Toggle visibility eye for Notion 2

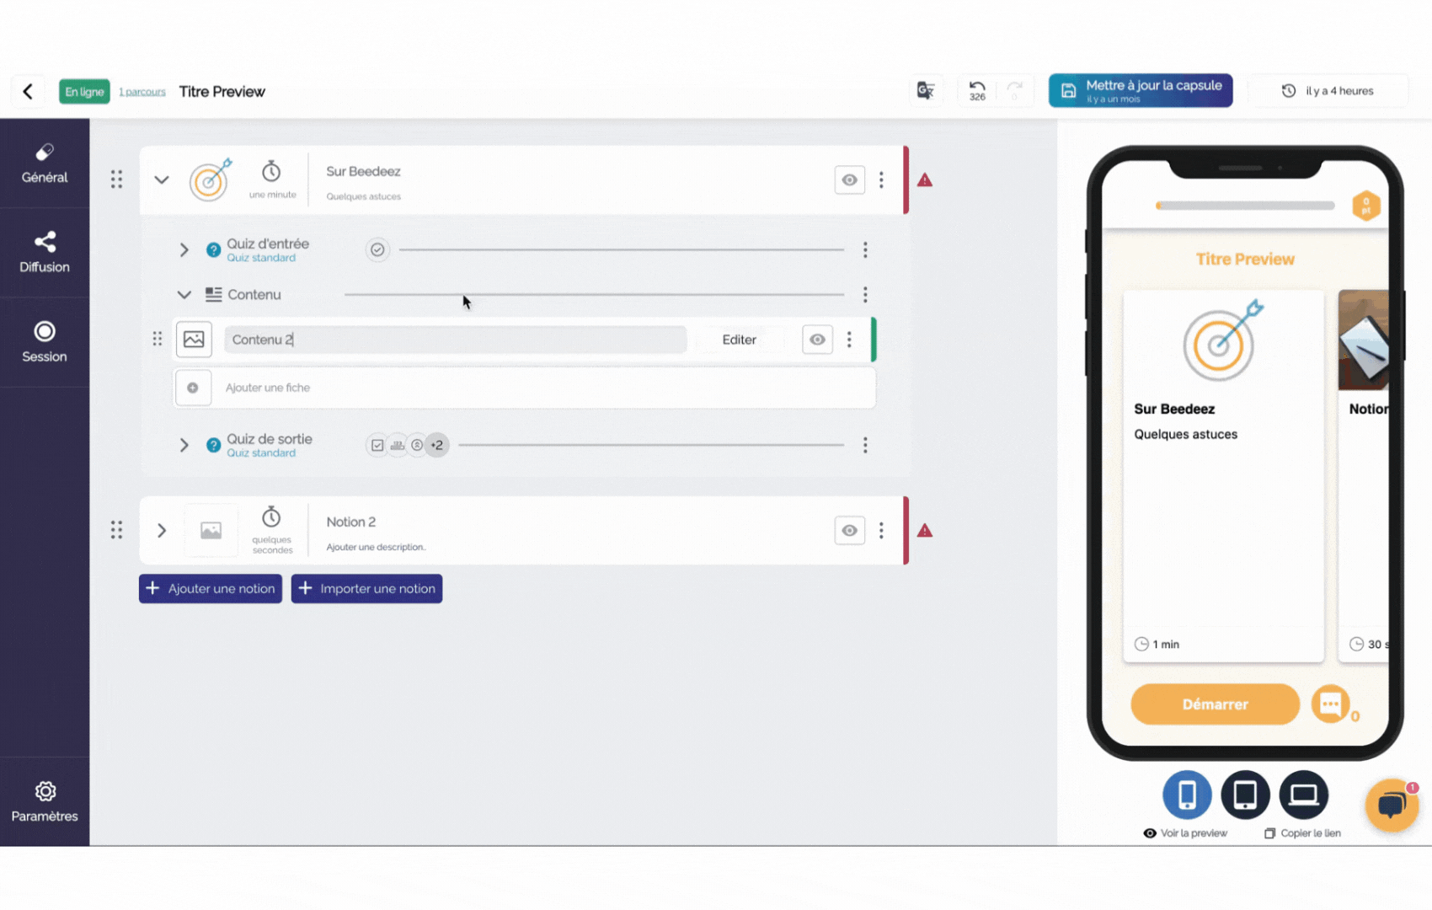(x=849, y=530)
